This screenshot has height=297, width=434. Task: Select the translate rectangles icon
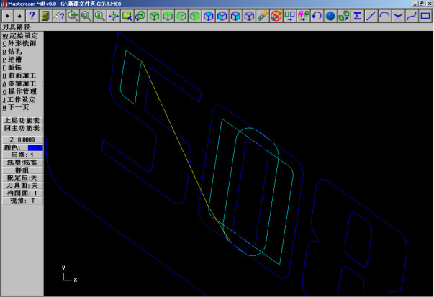289,16
